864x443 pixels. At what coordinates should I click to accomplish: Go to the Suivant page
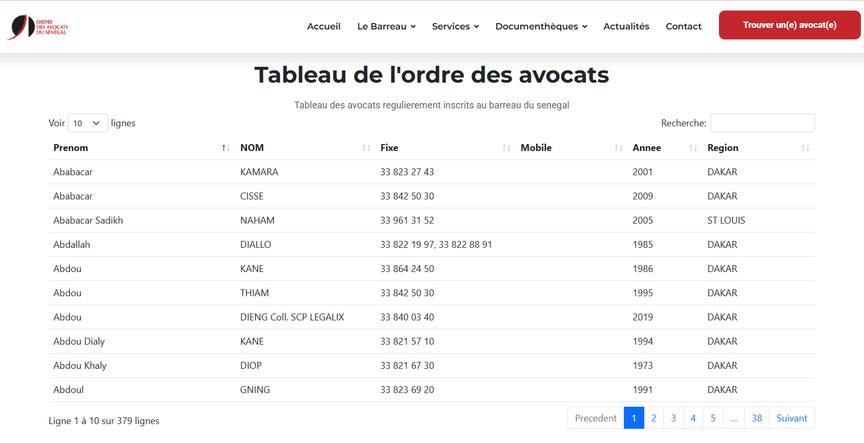point(791,418)
